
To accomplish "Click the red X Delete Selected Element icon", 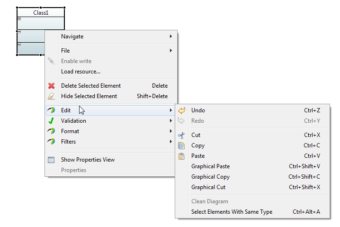I will pos(52,86).
